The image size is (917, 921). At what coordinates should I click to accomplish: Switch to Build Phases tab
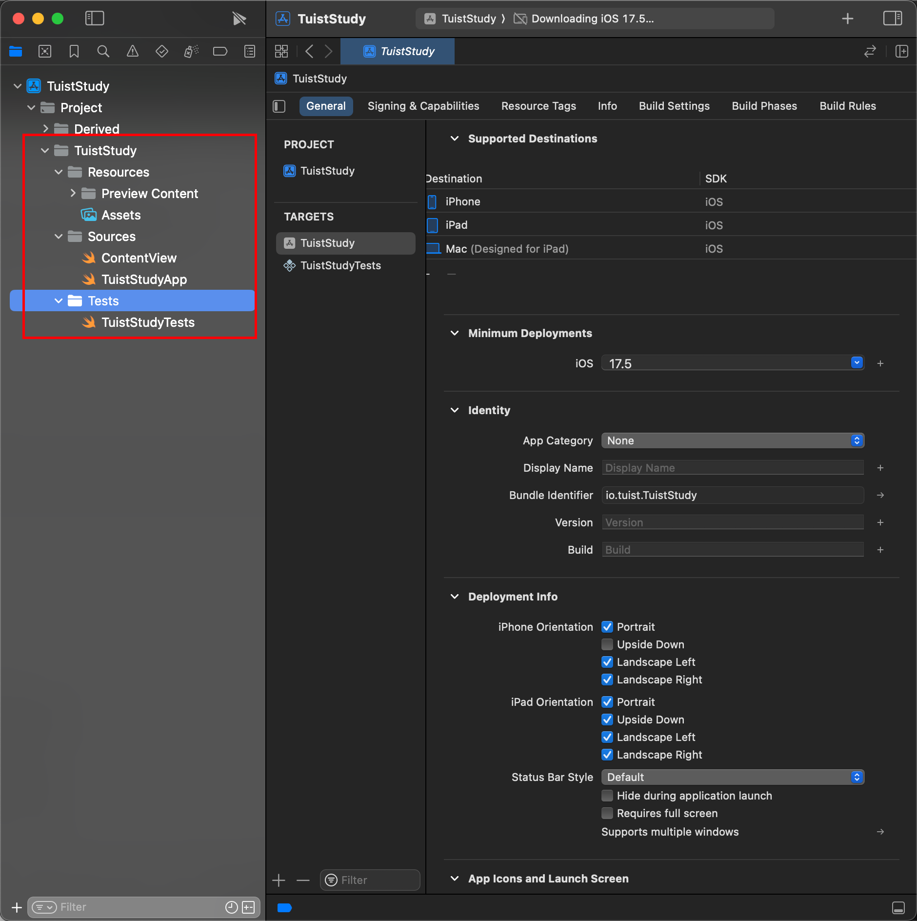(764, 106)
